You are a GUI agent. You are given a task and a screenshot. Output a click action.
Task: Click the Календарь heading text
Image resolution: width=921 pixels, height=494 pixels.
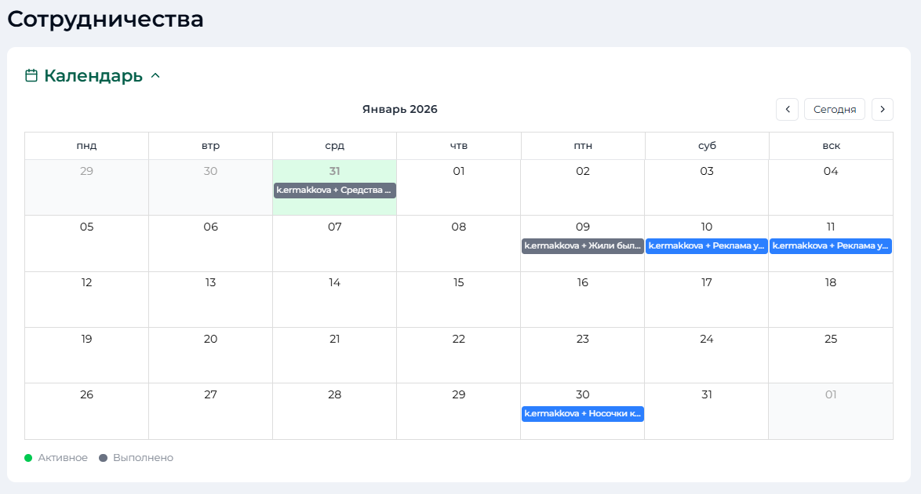click(93, 76)
